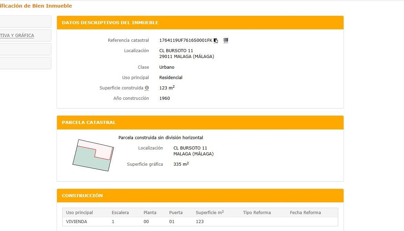The image size is (404, 231).
Task: Open info icon next to Superficie construida
Action: [147, 88]
